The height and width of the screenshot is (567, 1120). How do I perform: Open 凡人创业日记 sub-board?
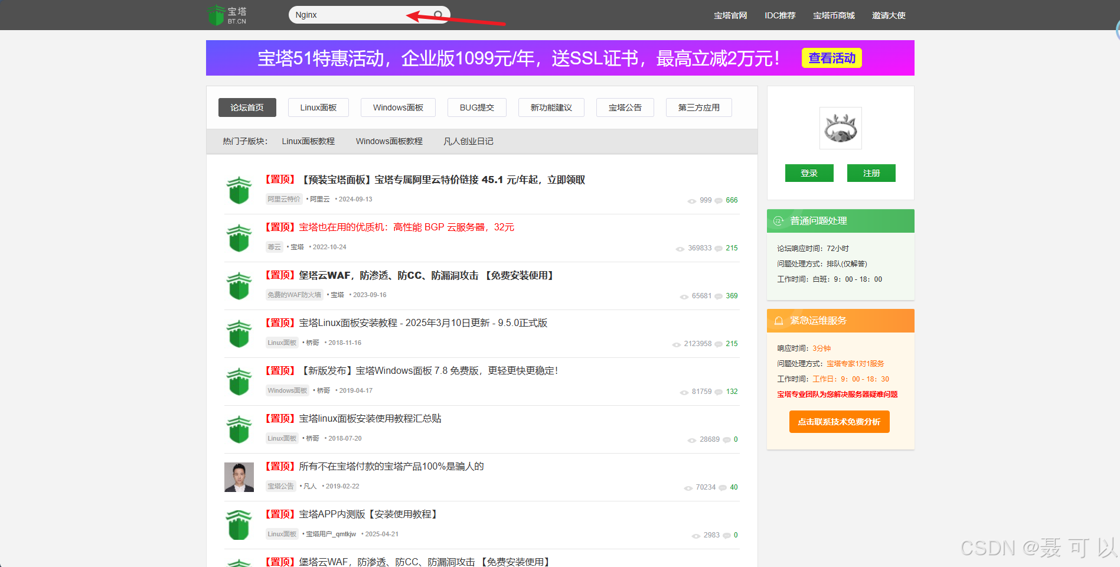(468, 141)
